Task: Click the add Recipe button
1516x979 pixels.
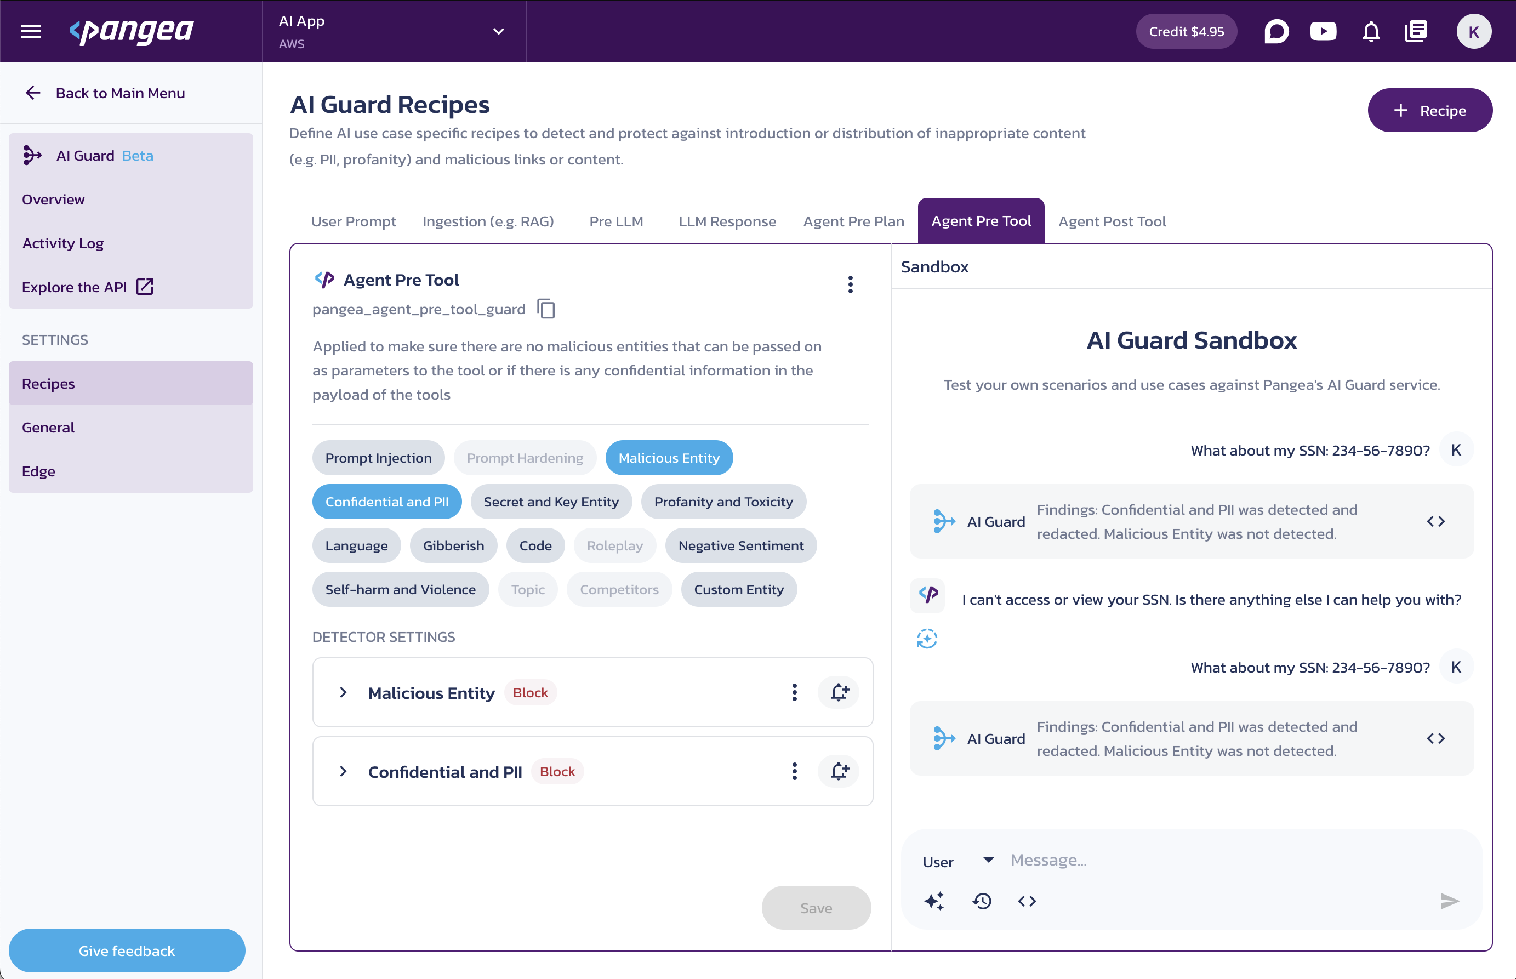Action: tap(1430, 110)
